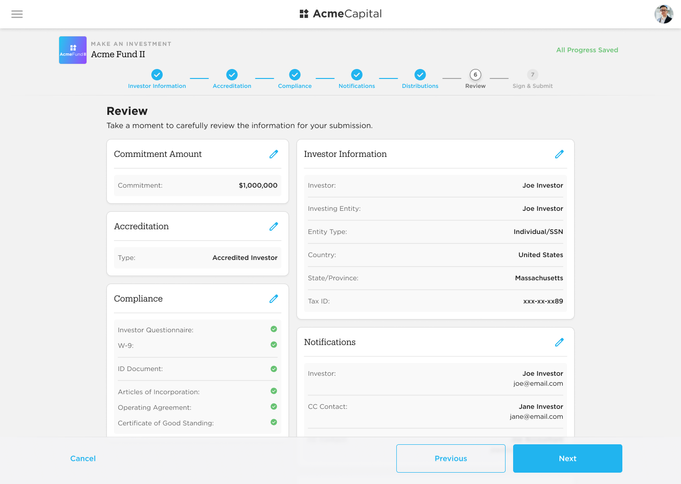Click the Acme Fund II title

pyautogui.click(x=118, y=54)
